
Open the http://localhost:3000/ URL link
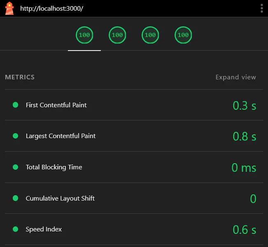(51, 9)
